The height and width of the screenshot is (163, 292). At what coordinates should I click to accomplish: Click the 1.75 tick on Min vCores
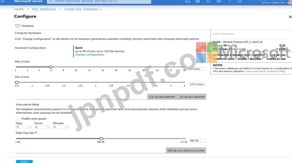80,86
